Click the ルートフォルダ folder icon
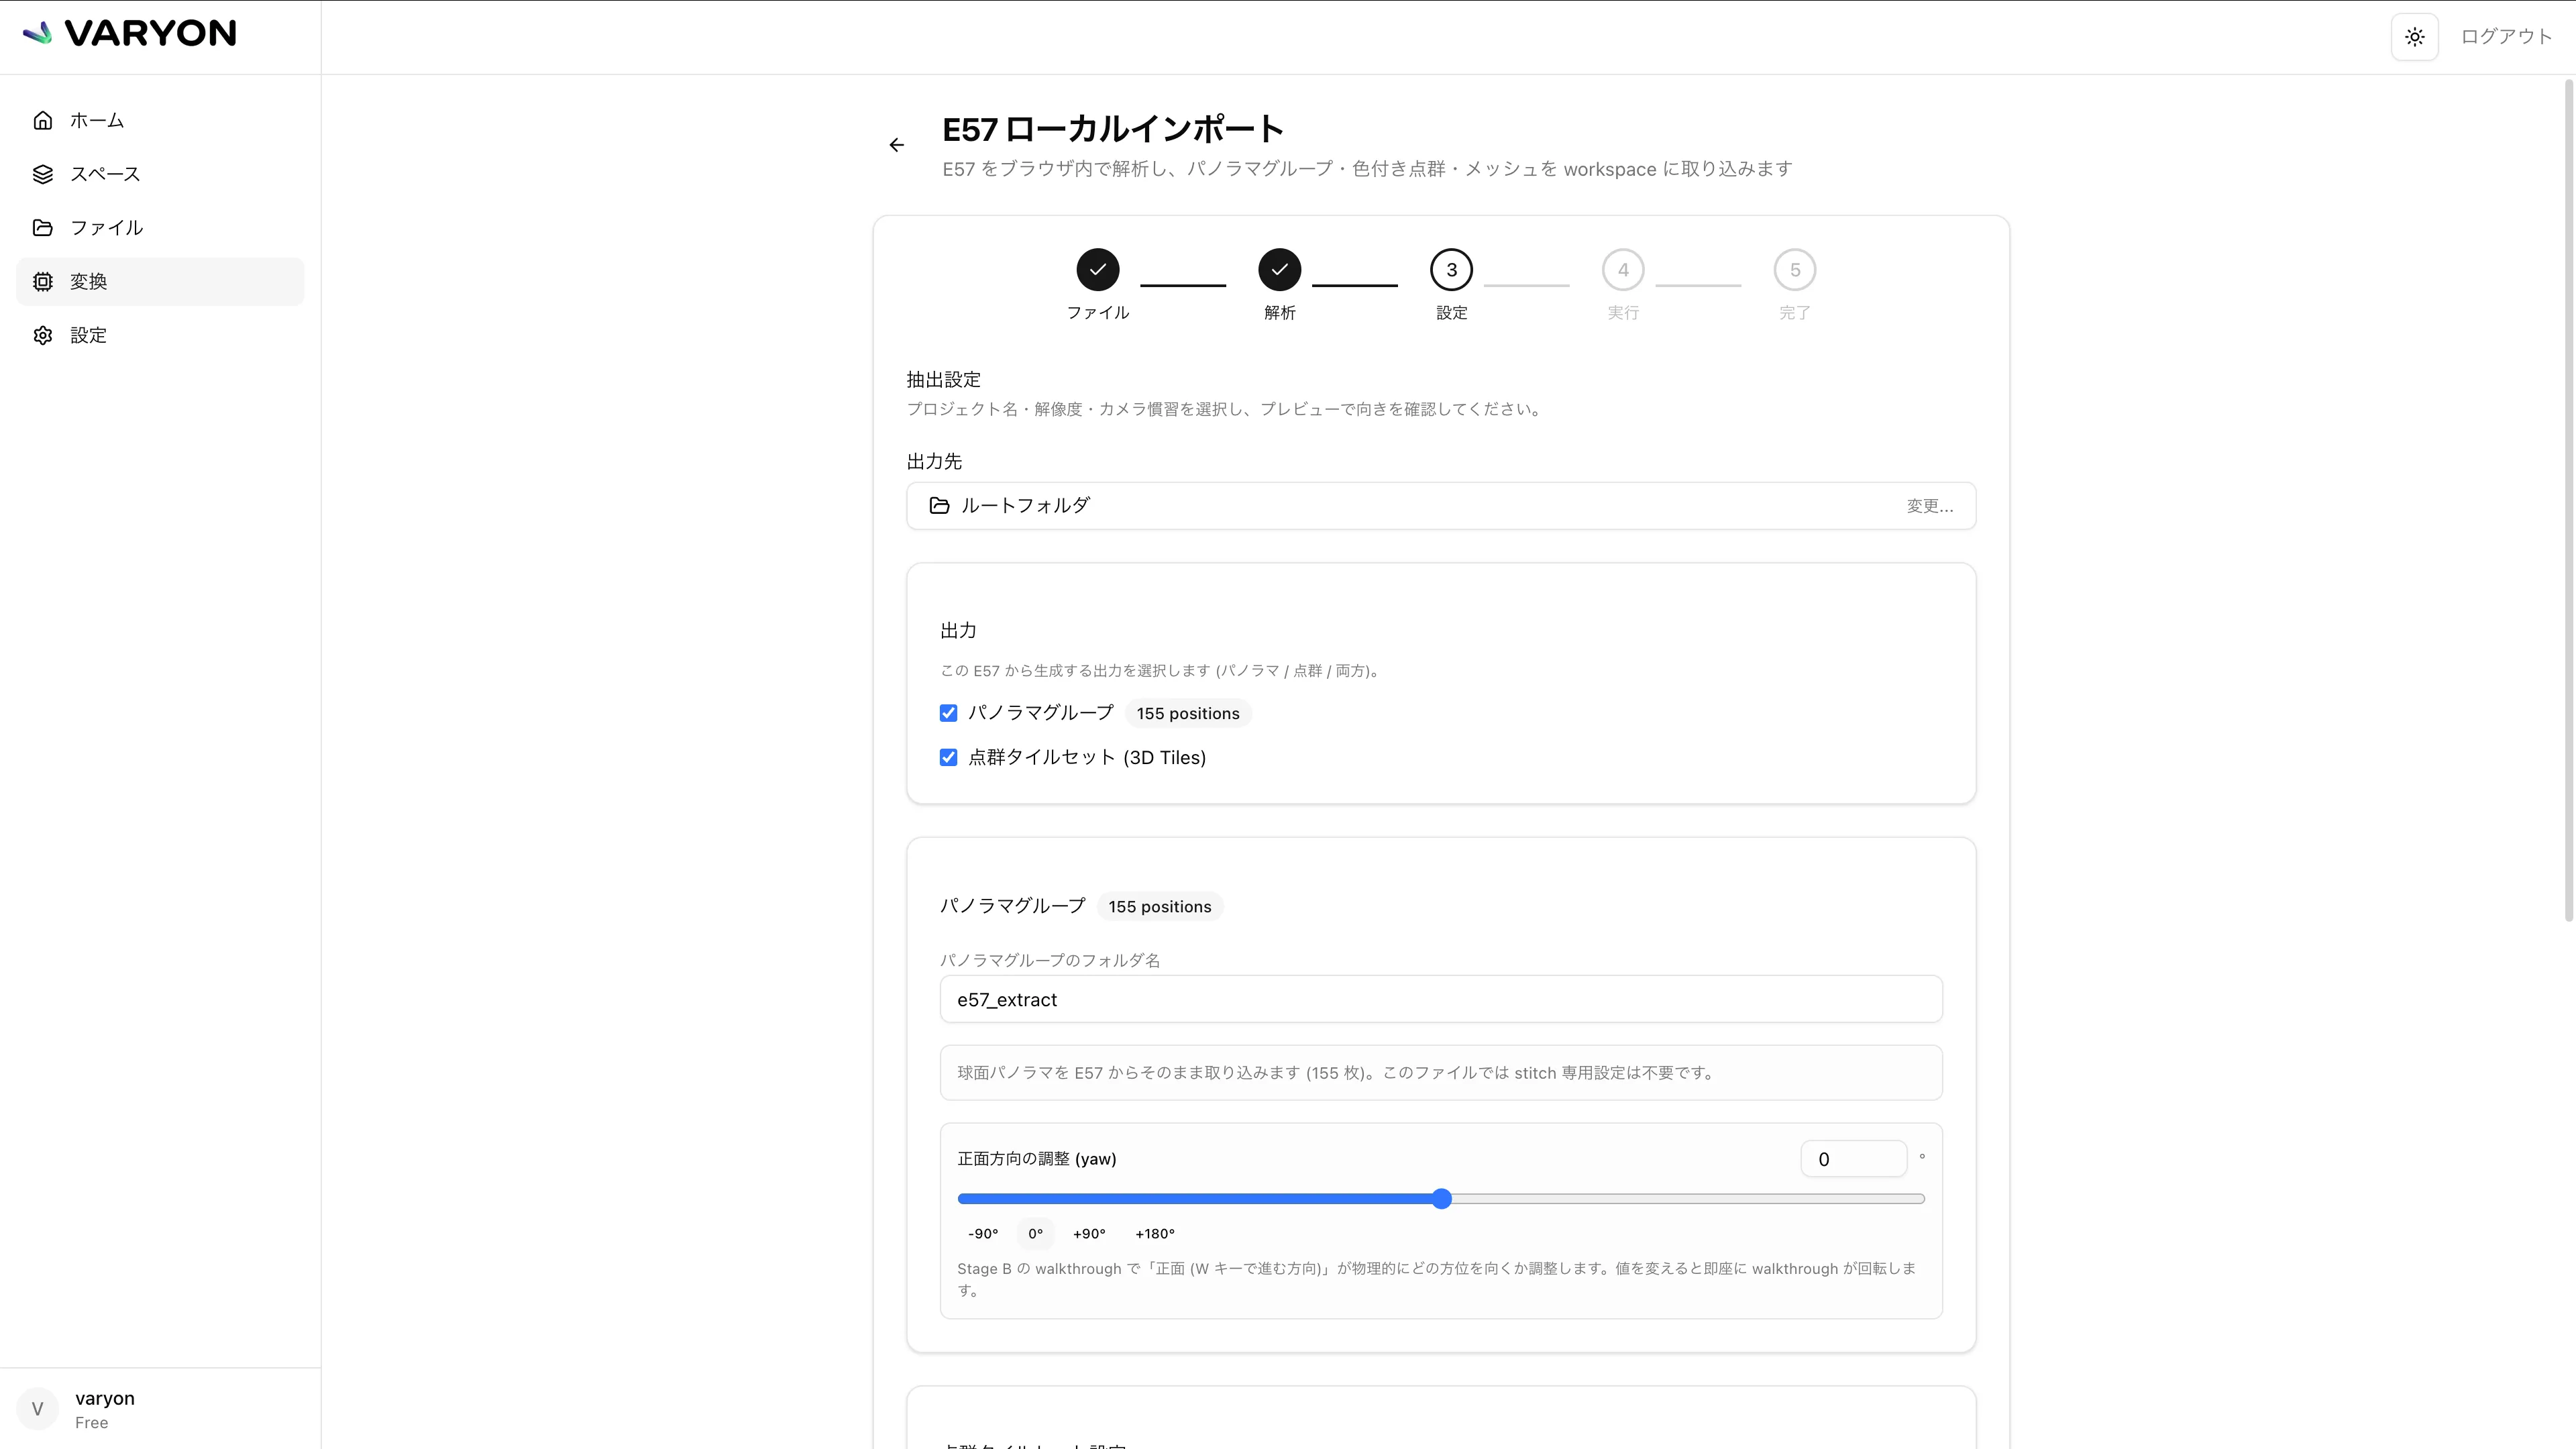 click(939, 506)
